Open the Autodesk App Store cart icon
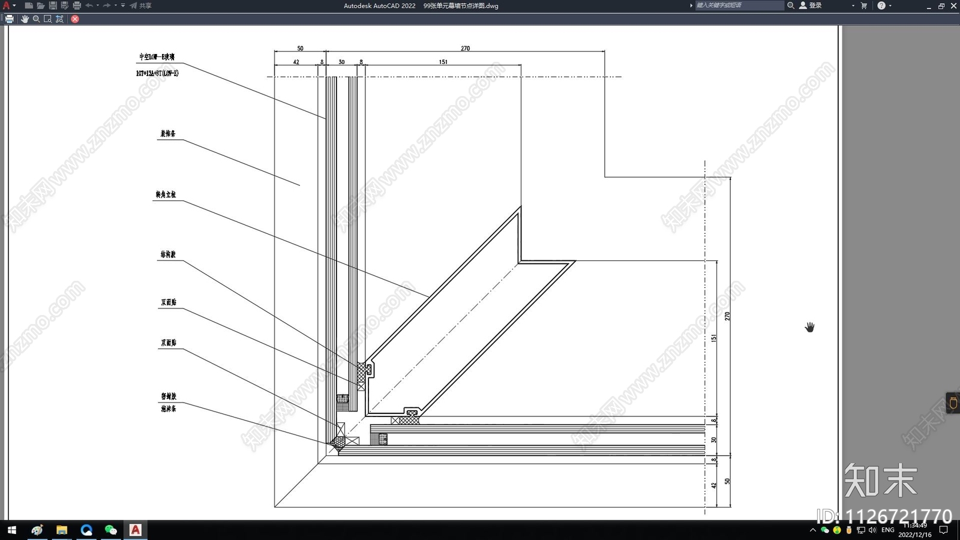This screenshot has height=540, width=960. coord(864,5)
